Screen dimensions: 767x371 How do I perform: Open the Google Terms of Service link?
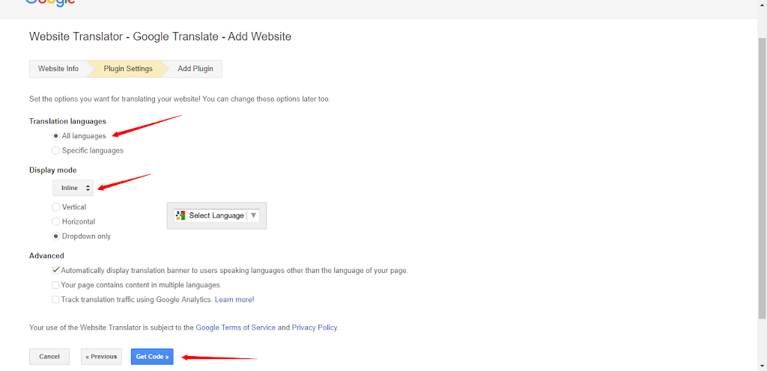pyautogui.click(x=235, y=328)
